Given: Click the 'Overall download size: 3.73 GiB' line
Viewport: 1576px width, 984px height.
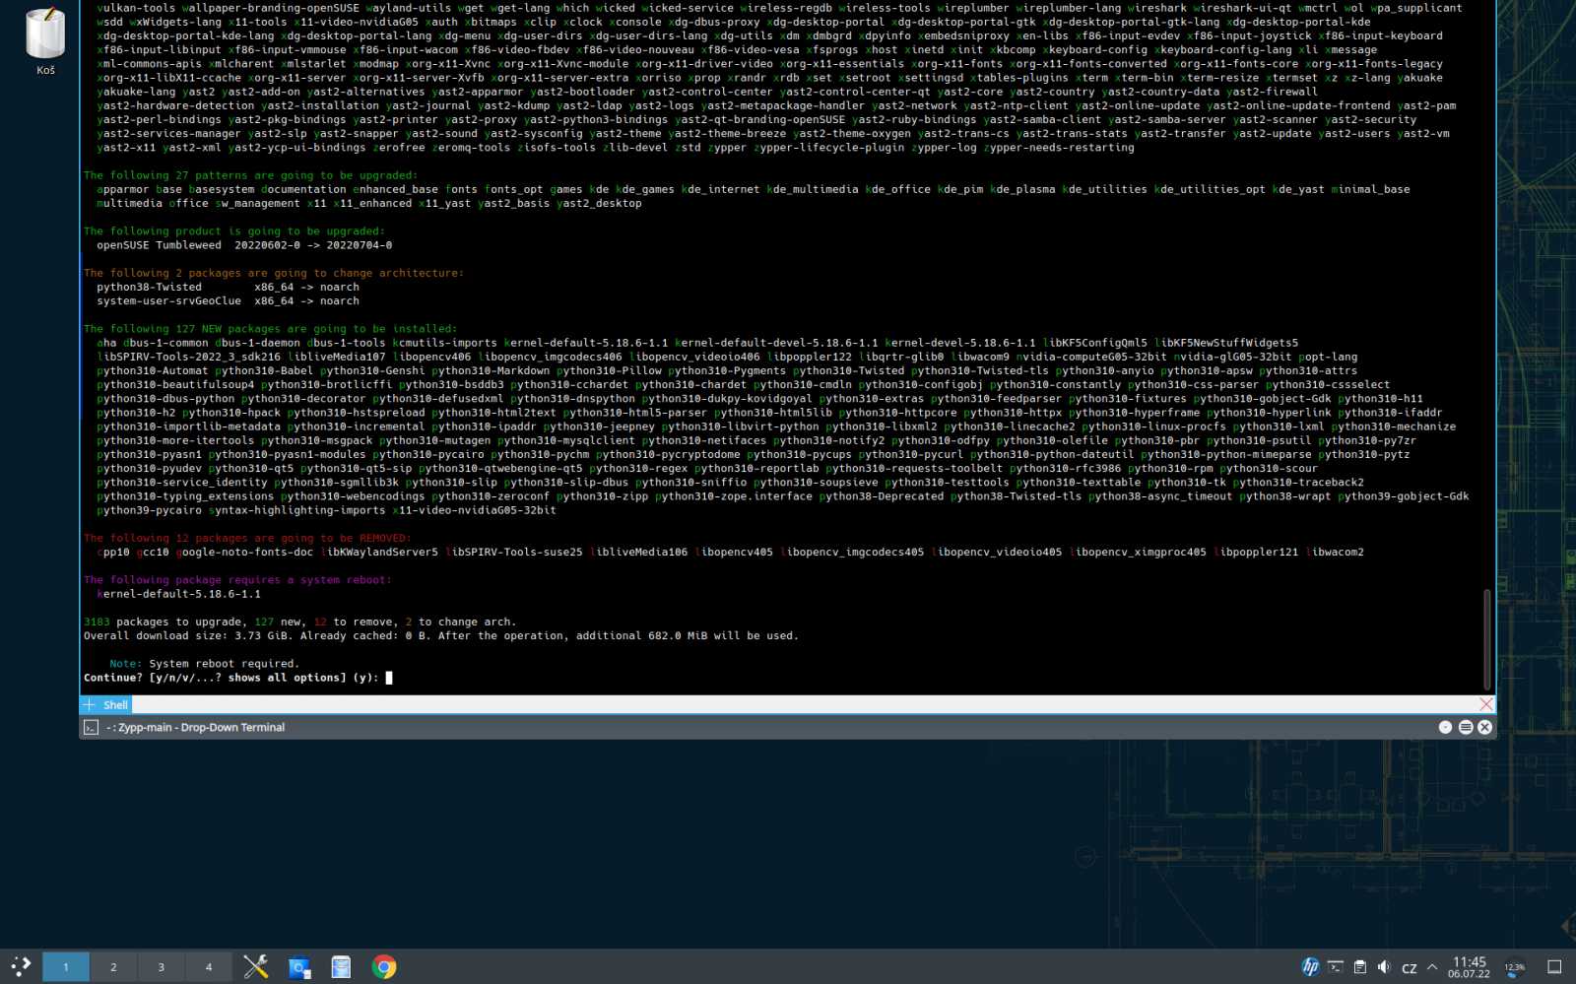Looking at the screenshot, I should click(x=441, y=636).
